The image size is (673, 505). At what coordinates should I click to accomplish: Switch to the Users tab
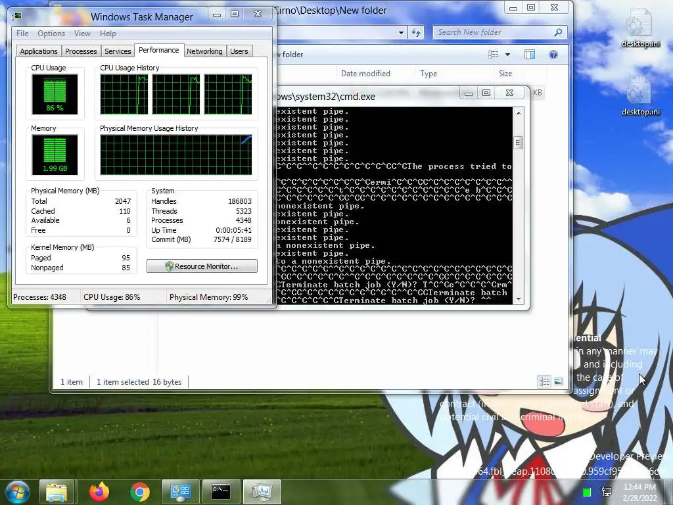[239, 51]
